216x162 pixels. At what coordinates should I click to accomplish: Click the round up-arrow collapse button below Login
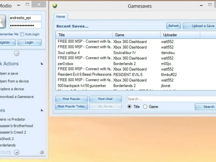click(17, 53)
